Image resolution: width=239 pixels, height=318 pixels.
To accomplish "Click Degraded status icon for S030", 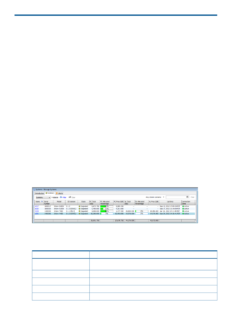I will [x=79, y=211].
